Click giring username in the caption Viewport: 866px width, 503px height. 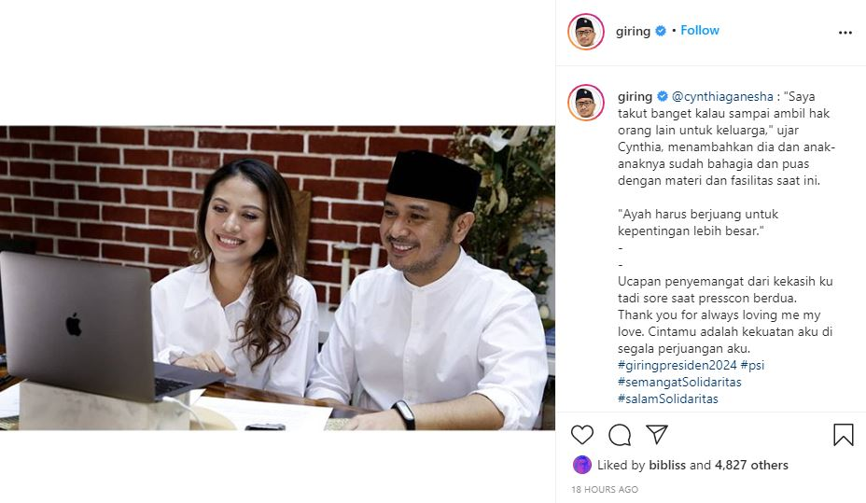[x=636, y=97]
